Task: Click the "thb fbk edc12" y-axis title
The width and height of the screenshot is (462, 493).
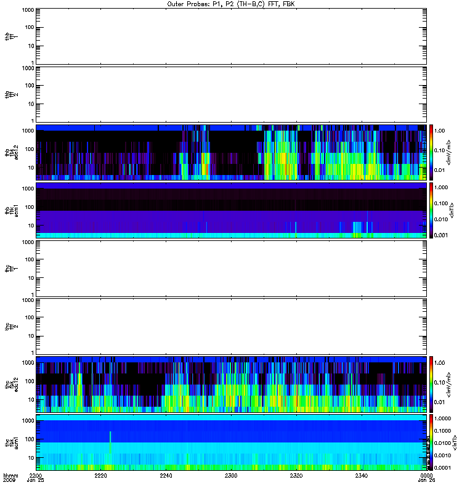Action: click(12, 152)
